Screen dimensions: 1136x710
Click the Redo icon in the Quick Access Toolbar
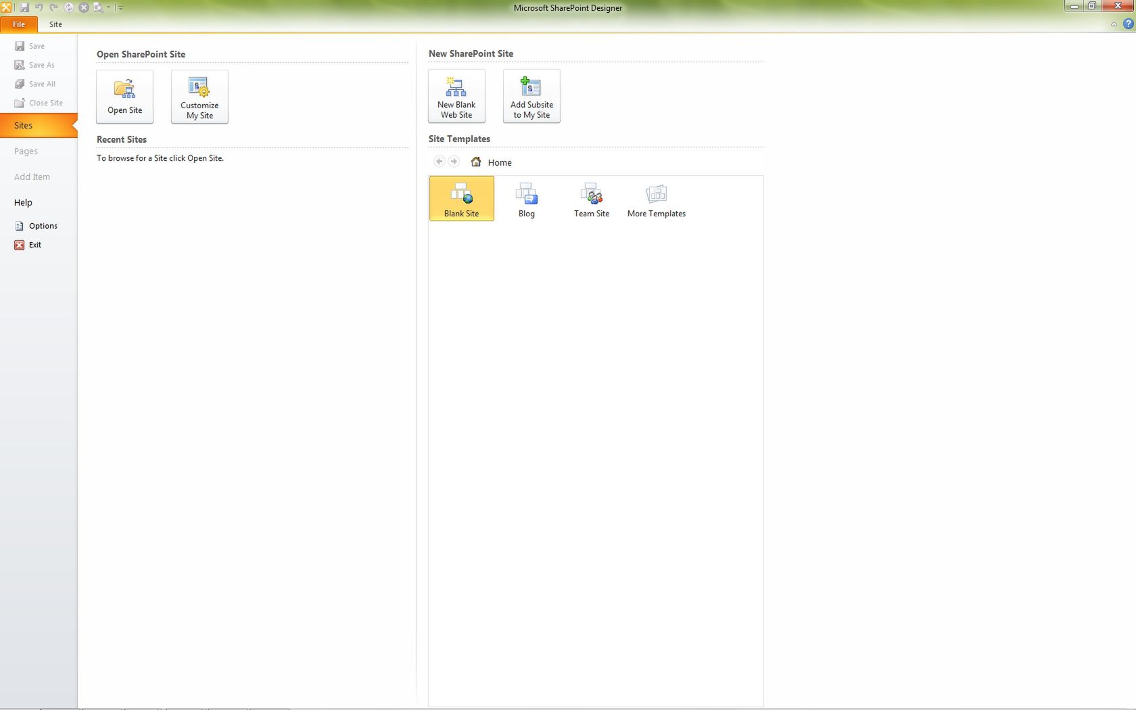(x=53, y=7)
